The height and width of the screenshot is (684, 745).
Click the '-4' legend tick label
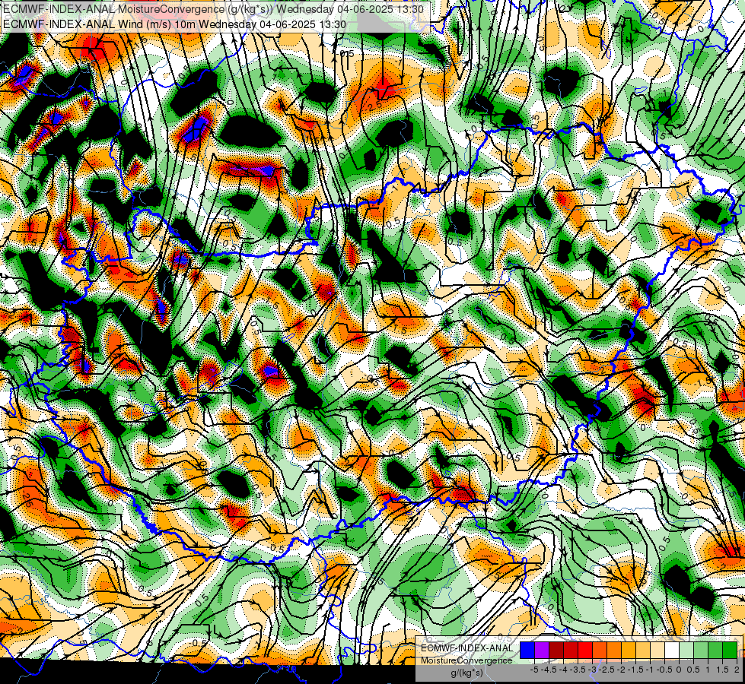click(563, 670)
